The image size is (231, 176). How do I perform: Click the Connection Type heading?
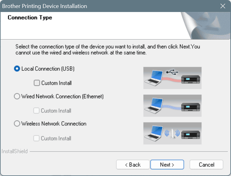coord(30,18)
